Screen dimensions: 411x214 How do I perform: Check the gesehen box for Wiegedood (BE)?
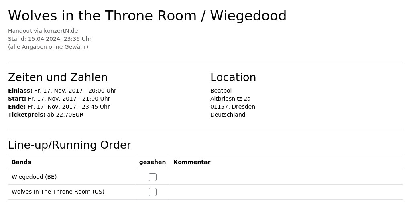[x=152, y=177]
